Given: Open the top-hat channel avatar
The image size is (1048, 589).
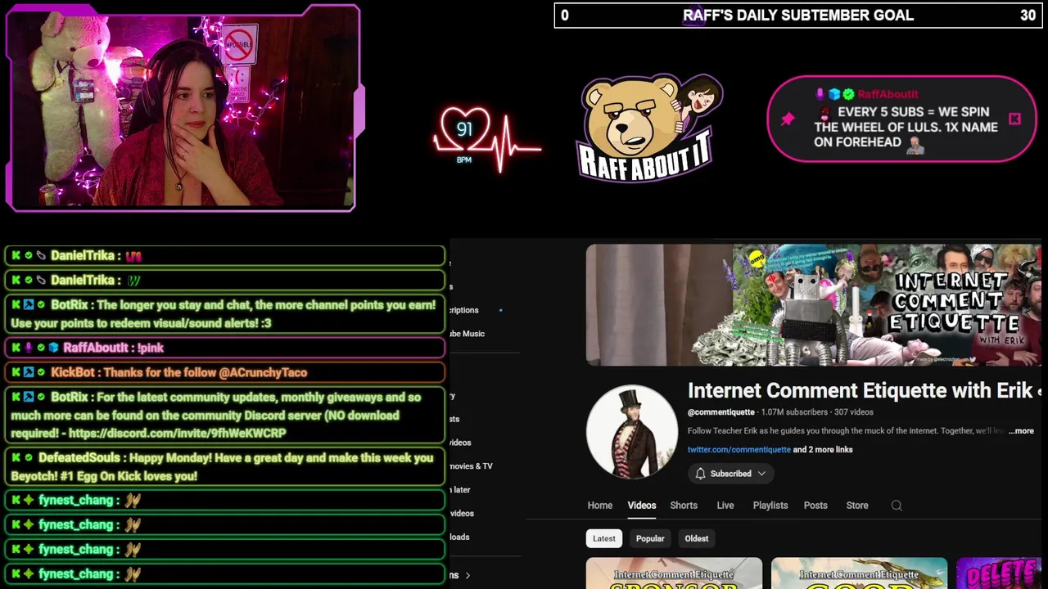Looking at the screenshot, I should pos(632,431).
